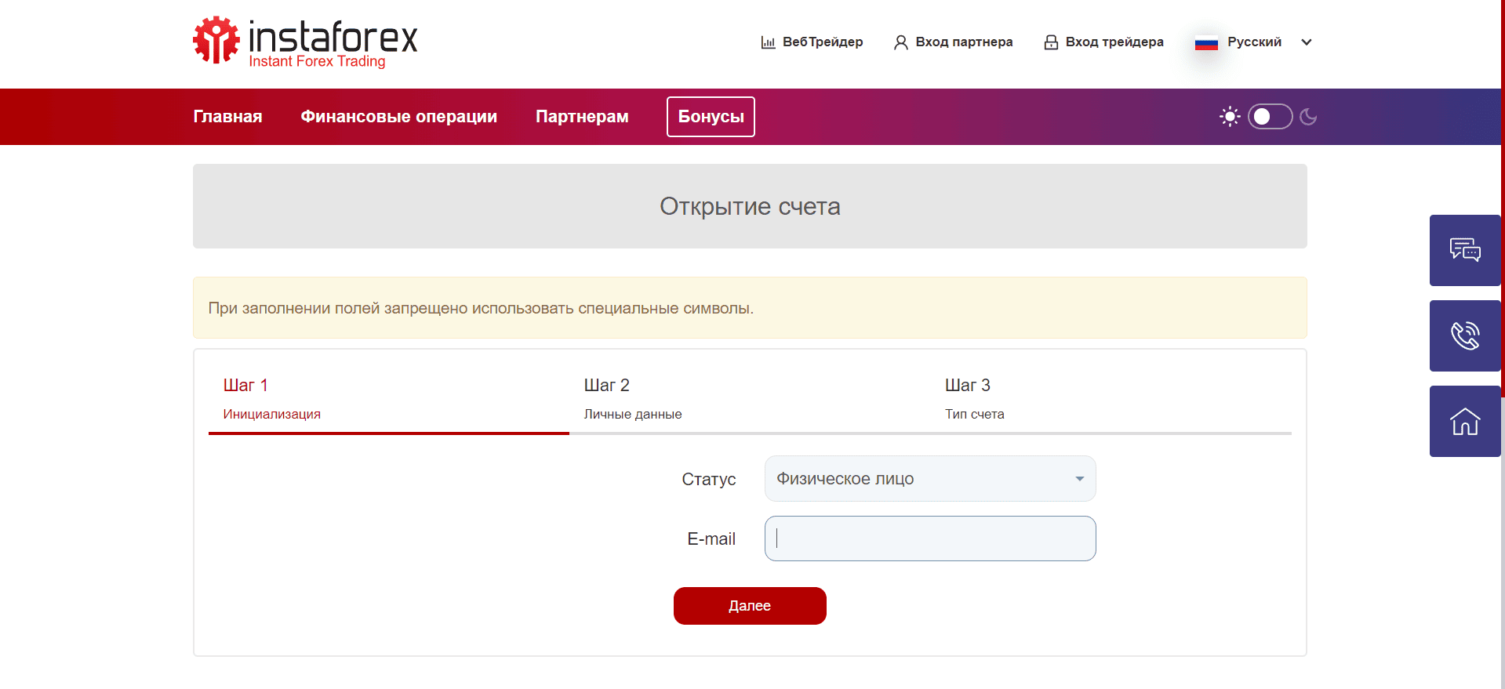Open the WebTrader chart icon
The width and height of the screenshot is (1505, 689).
769,42
